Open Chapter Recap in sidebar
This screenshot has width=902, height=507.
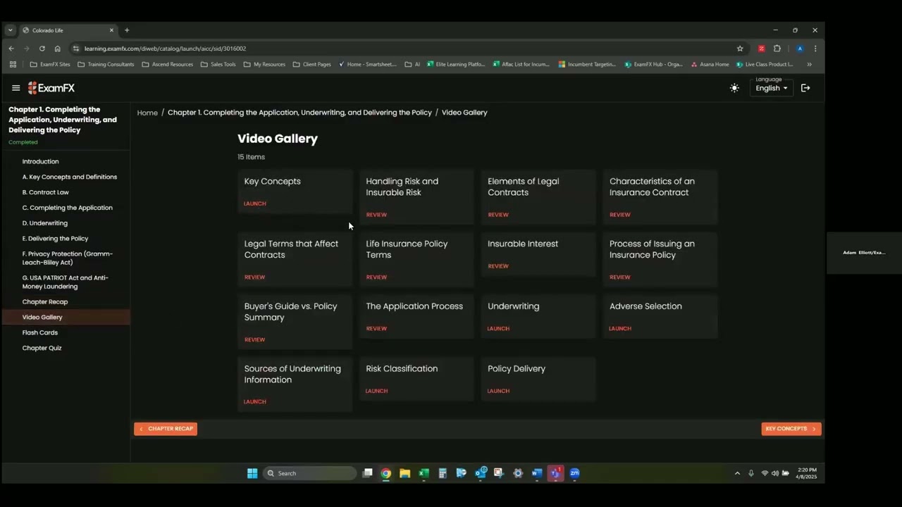[x=44, y=301]
